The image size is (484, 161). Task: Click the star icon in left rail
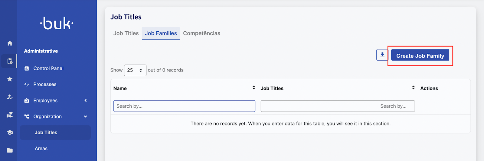pyautogui.click(x=10, y=79)
